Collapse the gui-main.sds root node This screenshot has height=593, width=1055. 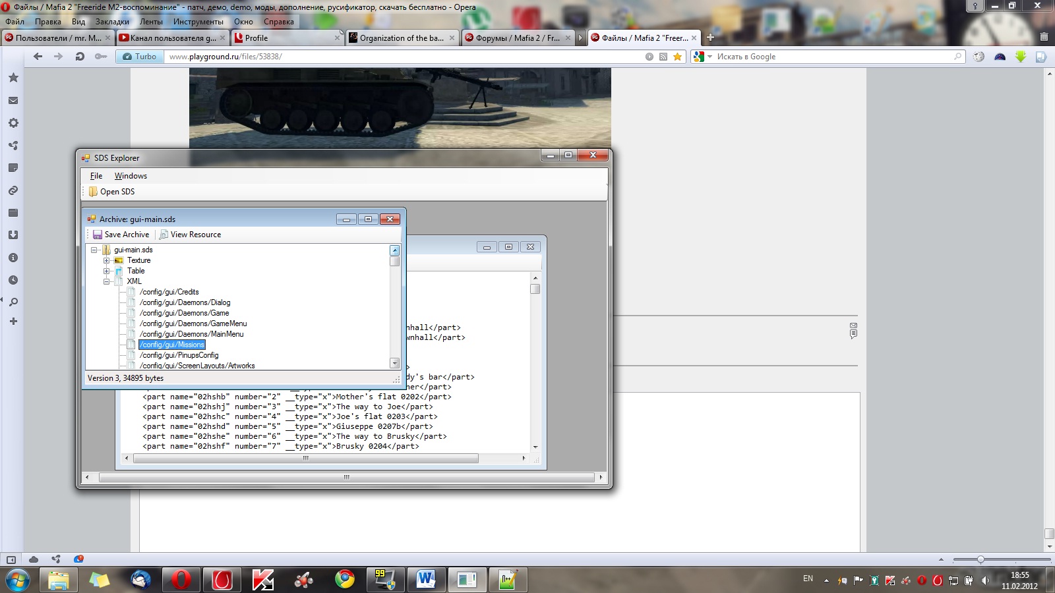[x=94, y=250]
